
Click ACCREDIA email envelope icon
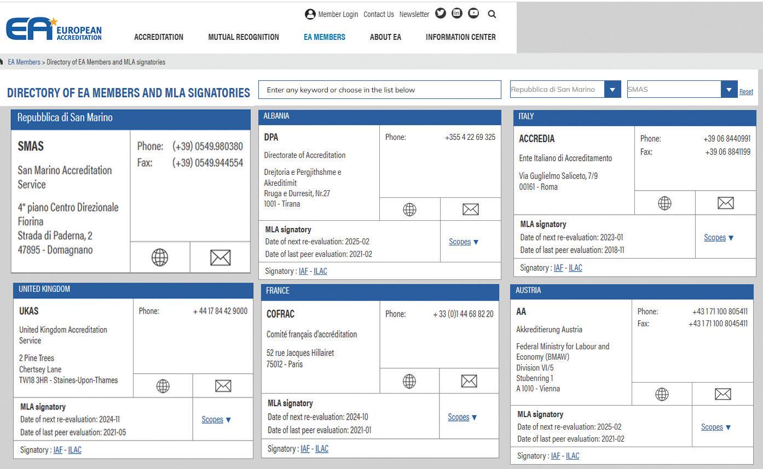[x=726, y=203]
